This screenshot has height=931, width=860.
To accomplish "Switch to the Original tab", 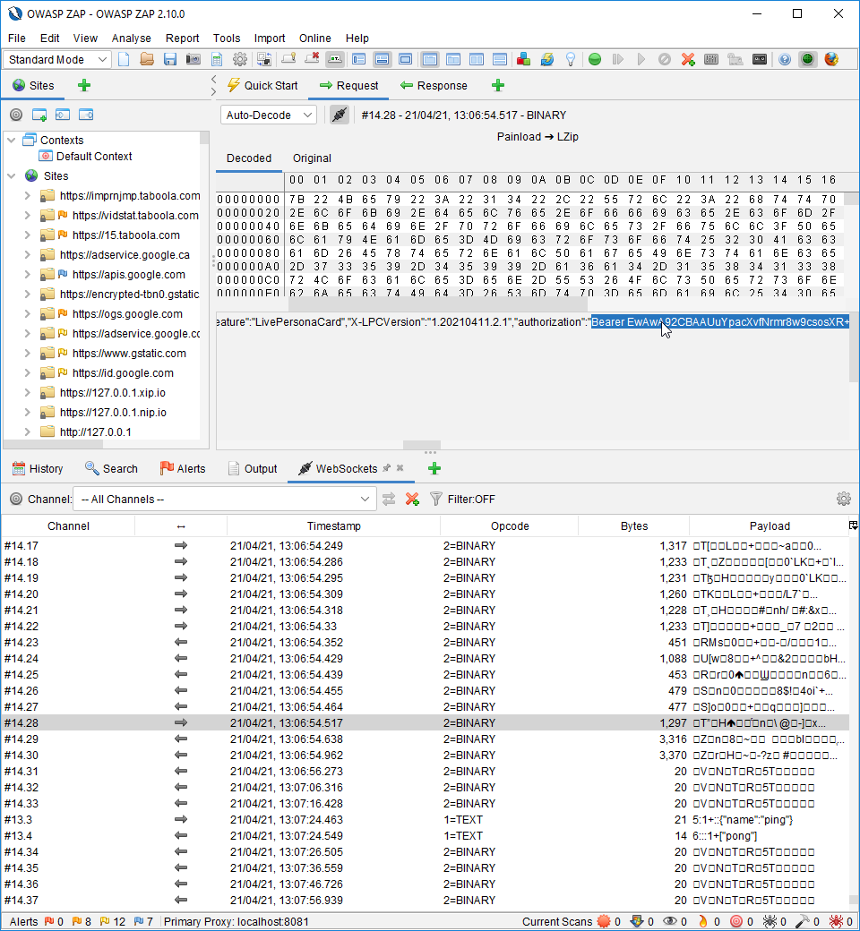I will pos(312,158).
